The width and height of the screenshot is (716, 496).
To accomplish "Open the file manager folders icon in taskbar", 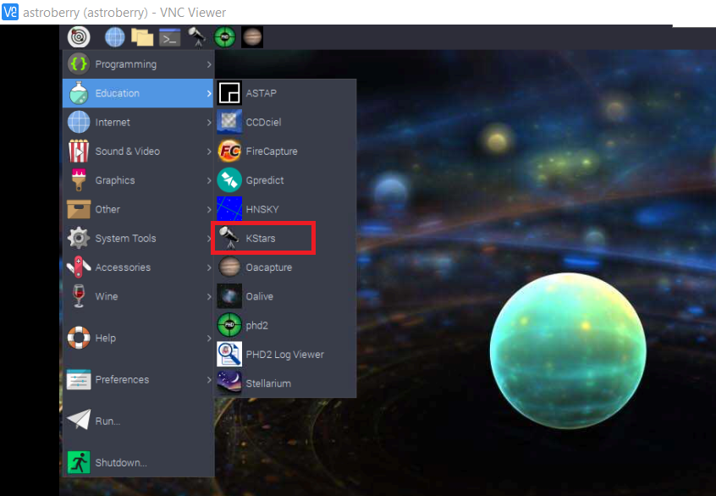I will click(142, 37).
